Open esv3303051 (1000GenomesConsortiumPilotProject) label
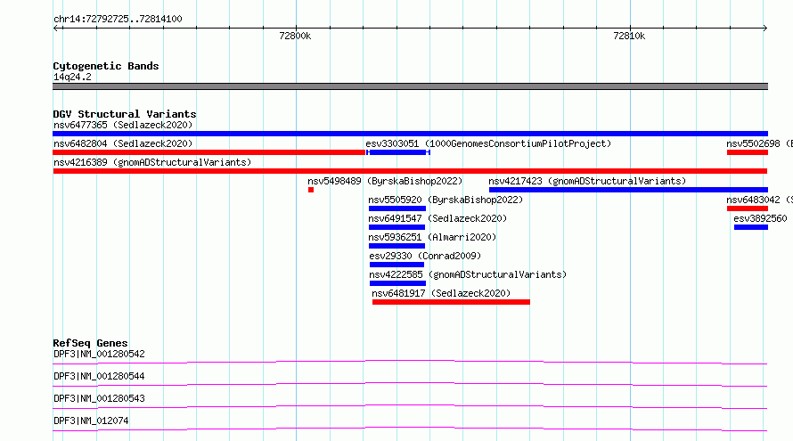The height and width of the screenshot is (441, 793). pyautogui.click(x=488, y=143)
